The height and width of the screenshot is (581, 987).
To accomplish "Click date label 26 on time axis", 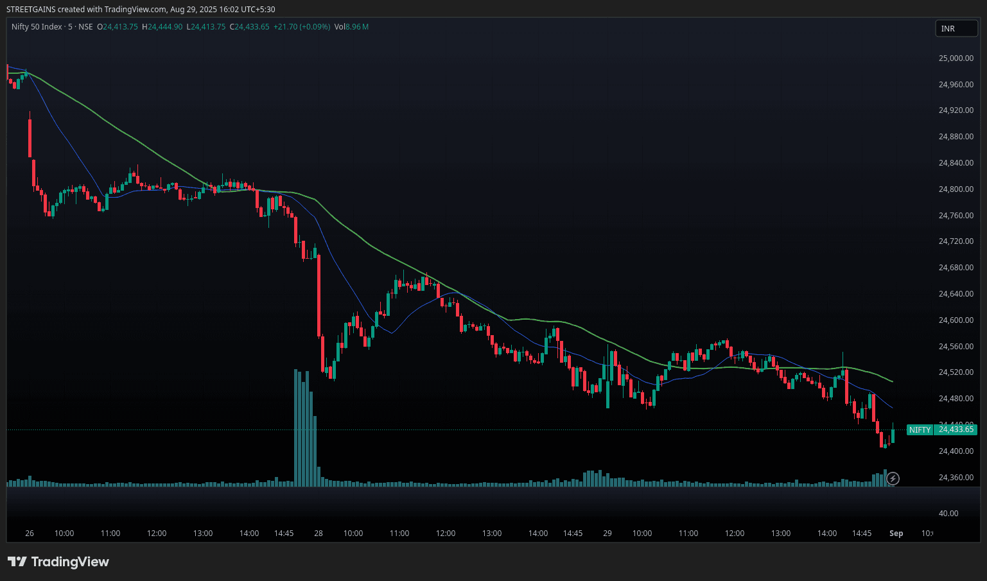I will point(30,533).
